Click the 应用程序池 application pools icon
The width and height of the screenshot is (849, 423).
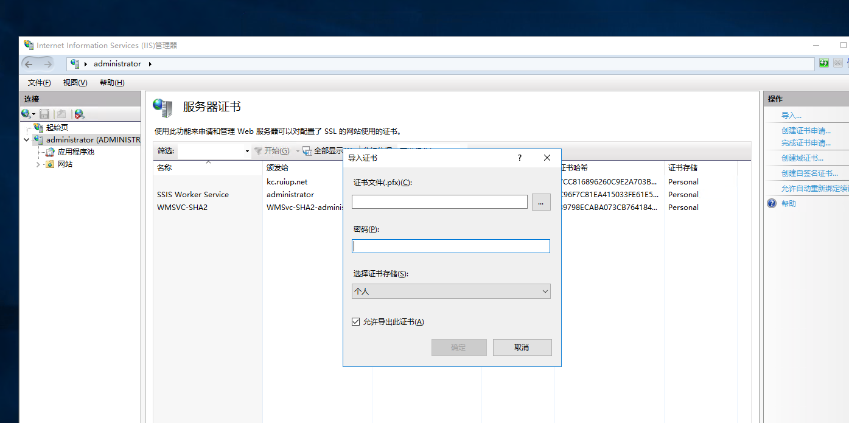[x=51, y=152]
